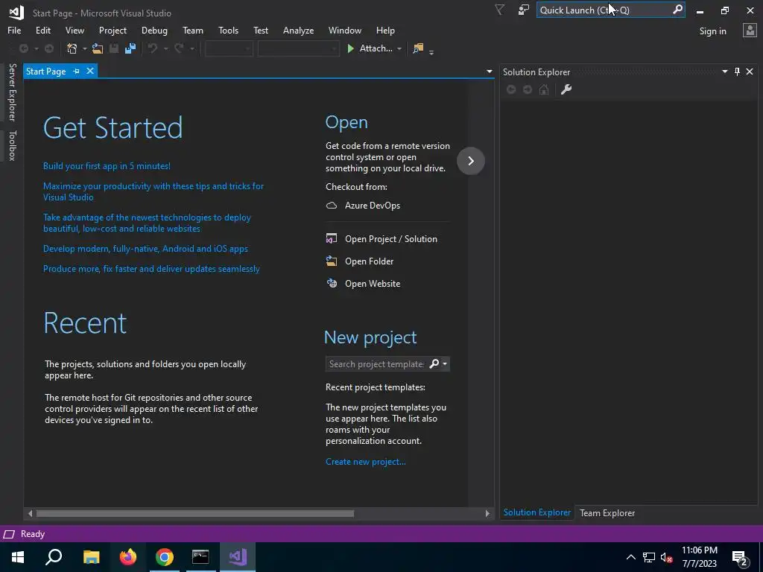Click the Solution Explorer Home icon
Screen dimensions: 763x572
pos(544,89)
